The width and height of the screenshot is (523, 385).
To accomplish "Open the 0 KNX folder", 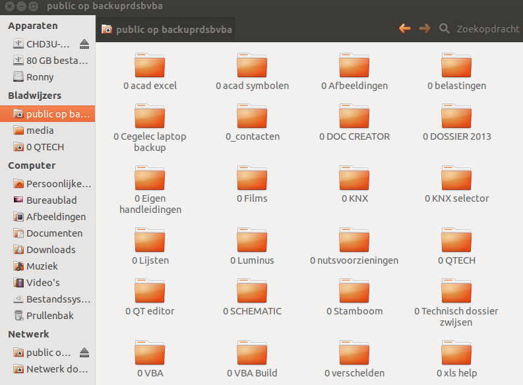I will pos(354,179).
